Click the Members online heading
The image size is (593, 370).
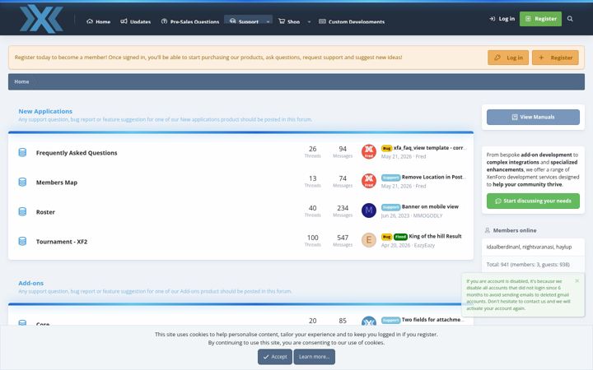(x=515, y=230)
